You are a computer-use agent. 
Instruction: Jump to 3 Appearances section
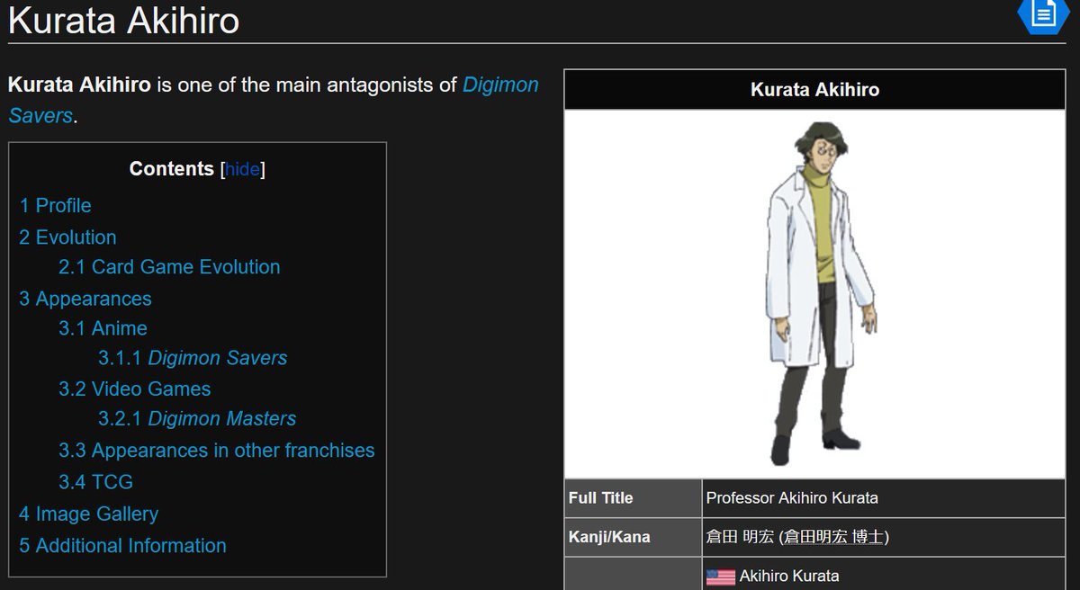pos(85,299)
